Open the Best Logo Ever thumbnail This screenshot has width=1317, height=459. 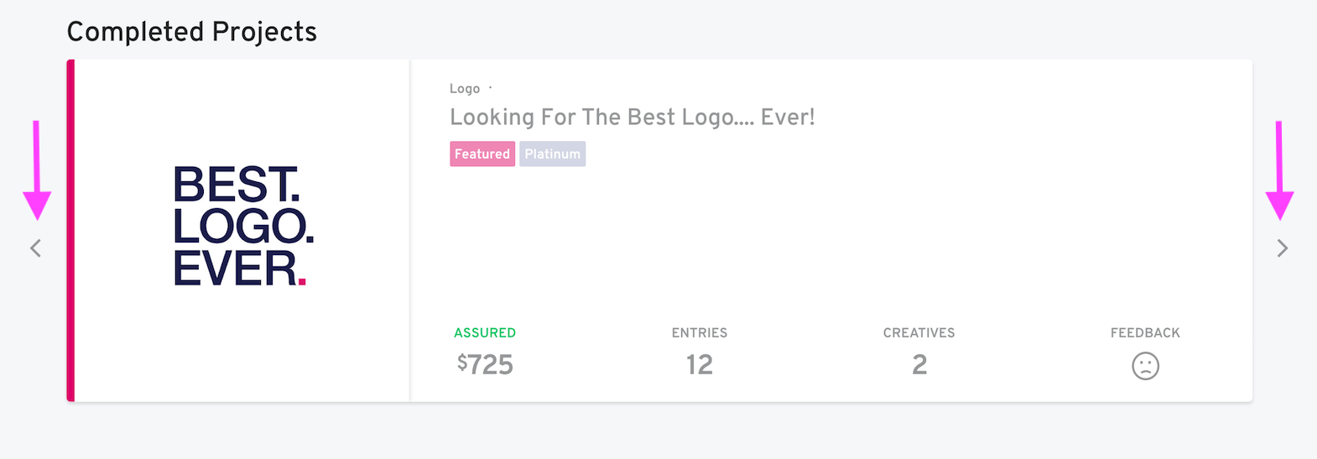tap(242, 227)
